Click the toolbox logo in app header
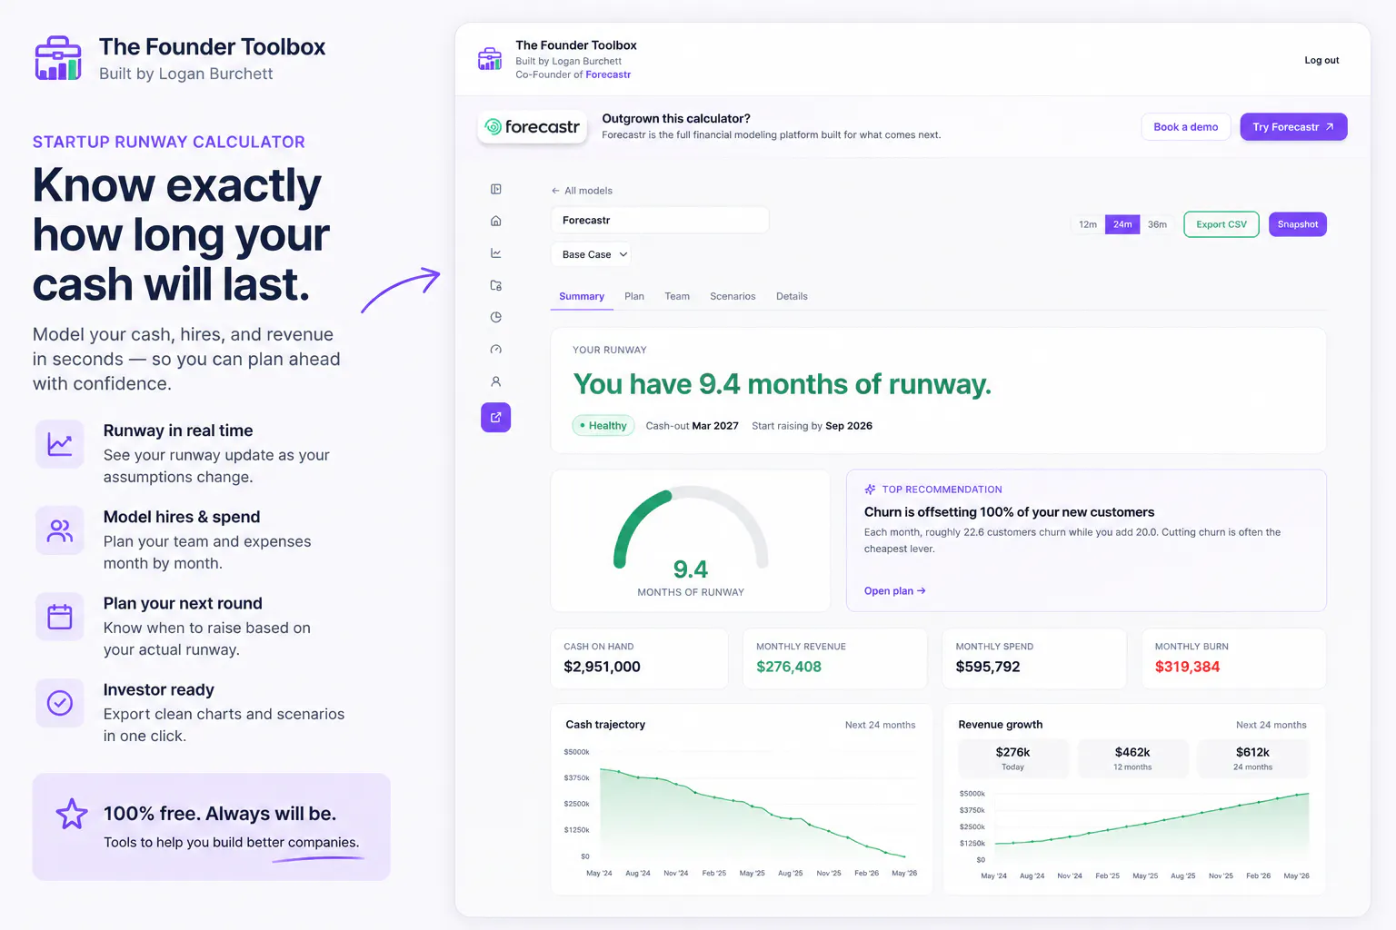Viewport: 1396px width, 930px height. click(490, 59)
